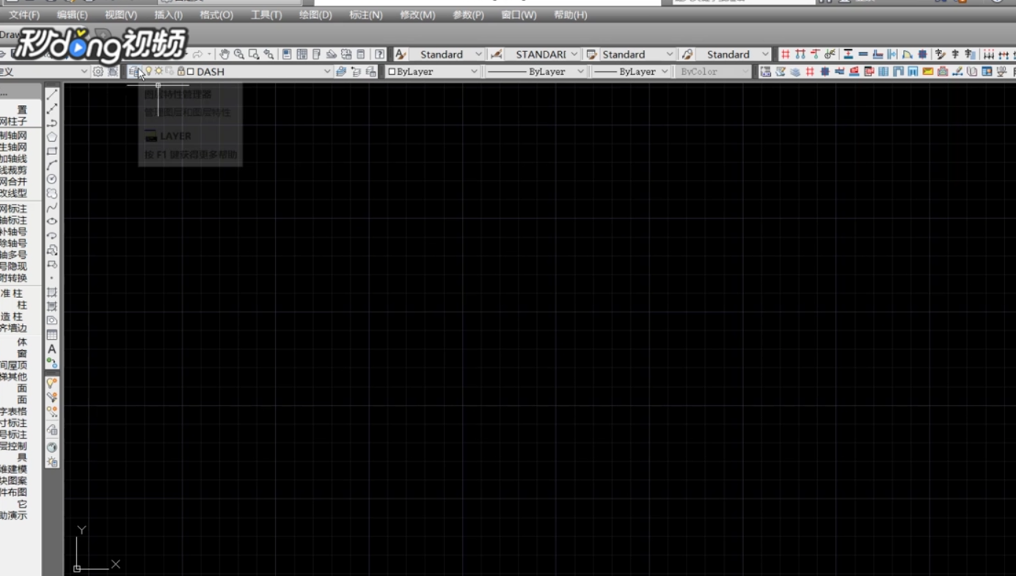This screenshot has height=576, width=1016.
Task: Click the Zoom Realtime magnifier icon
Action: [x=239, y=54]
